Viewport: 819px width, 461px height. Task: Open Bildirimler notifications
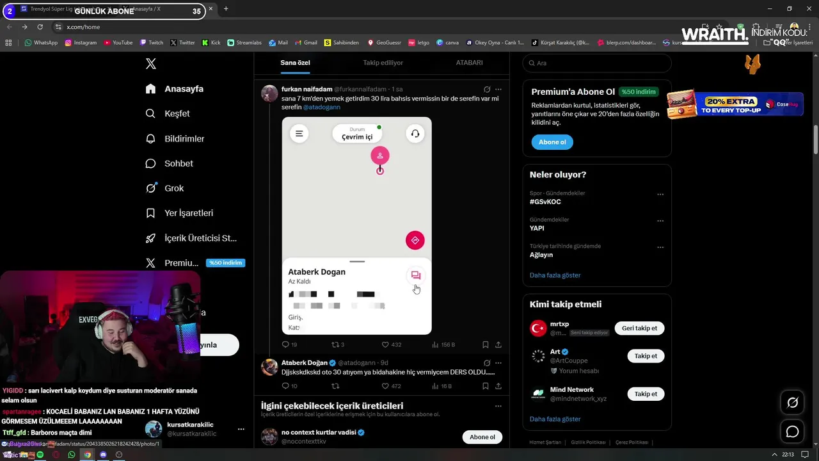click(x=175, y=138)
